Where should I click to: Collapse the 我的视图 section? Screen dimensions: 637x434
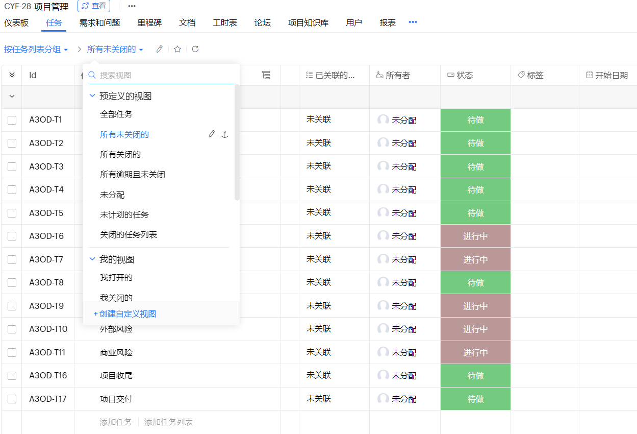[x=92, y=258]
